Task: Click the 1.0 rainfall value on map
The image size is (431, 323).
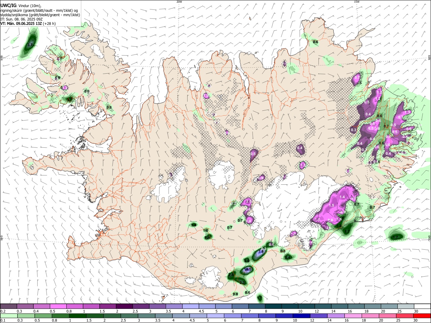Action: point(205,231)
